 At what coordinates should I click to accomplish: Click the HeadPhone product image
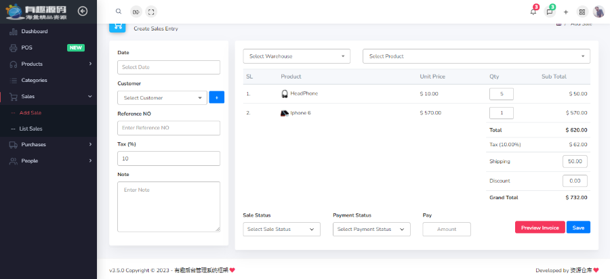coord(285,93)
